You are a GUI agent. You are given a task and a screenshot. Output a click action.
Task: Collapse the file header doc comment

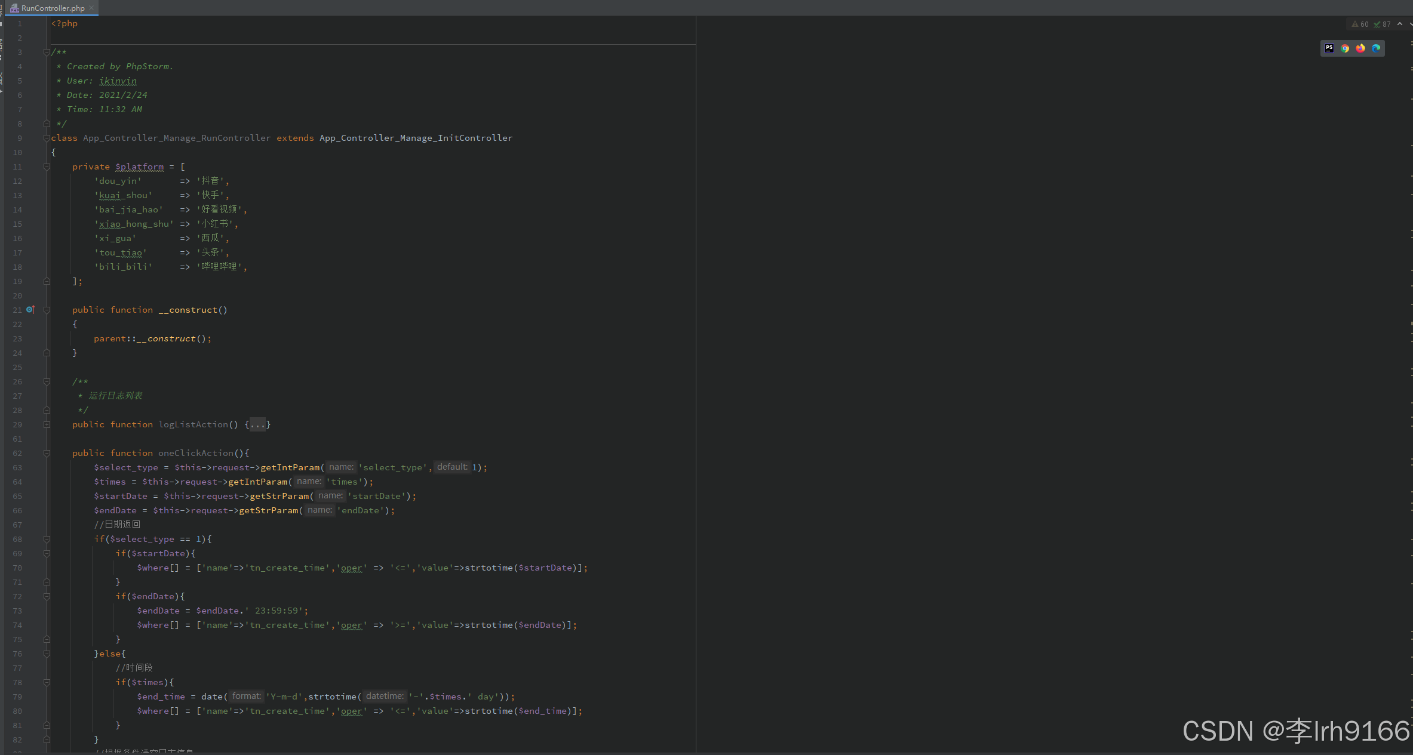47,52
